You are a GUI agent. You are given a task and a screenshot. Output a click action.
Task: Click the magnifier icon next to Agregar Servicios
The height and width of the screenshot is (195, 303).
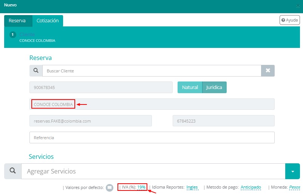coord(13,171)
